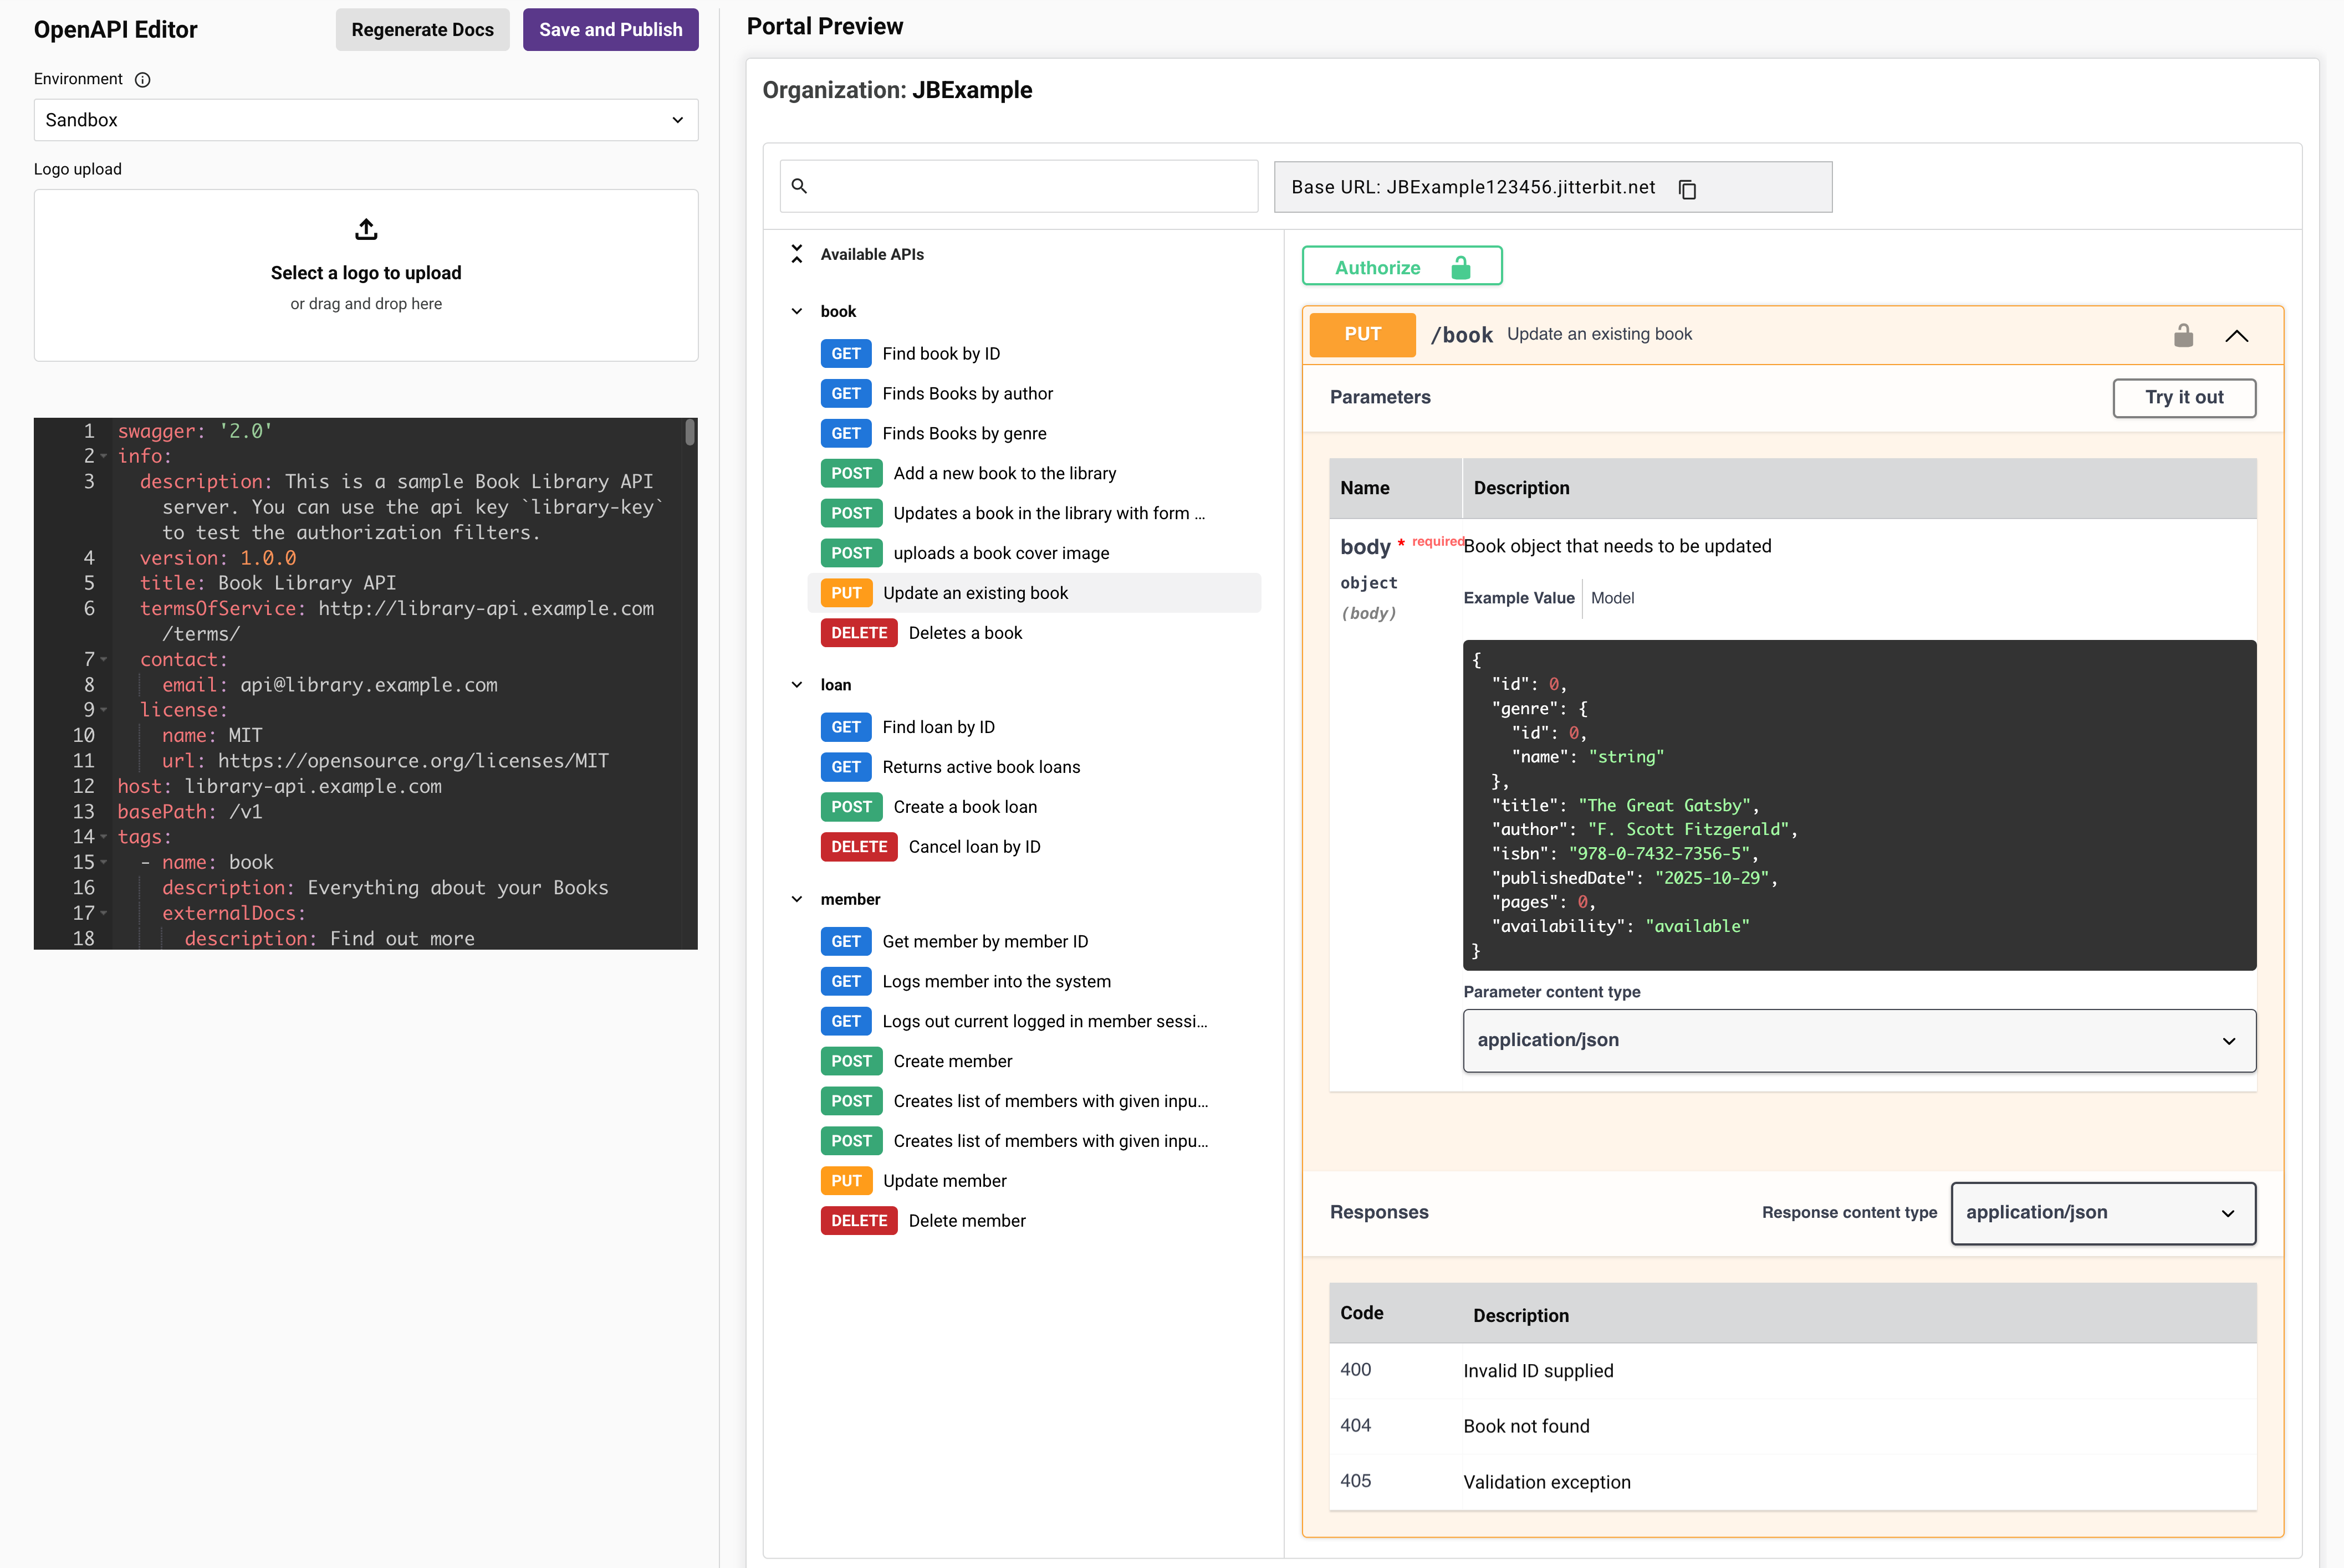Collapse the loan API group
Viewport: 2344px width, 1568px height.
(x=798, y=684)
